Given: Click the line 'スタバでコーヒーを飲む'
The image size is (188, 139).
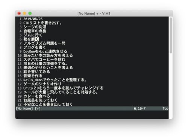Looking at the screenshot, I should pos(44,60).
